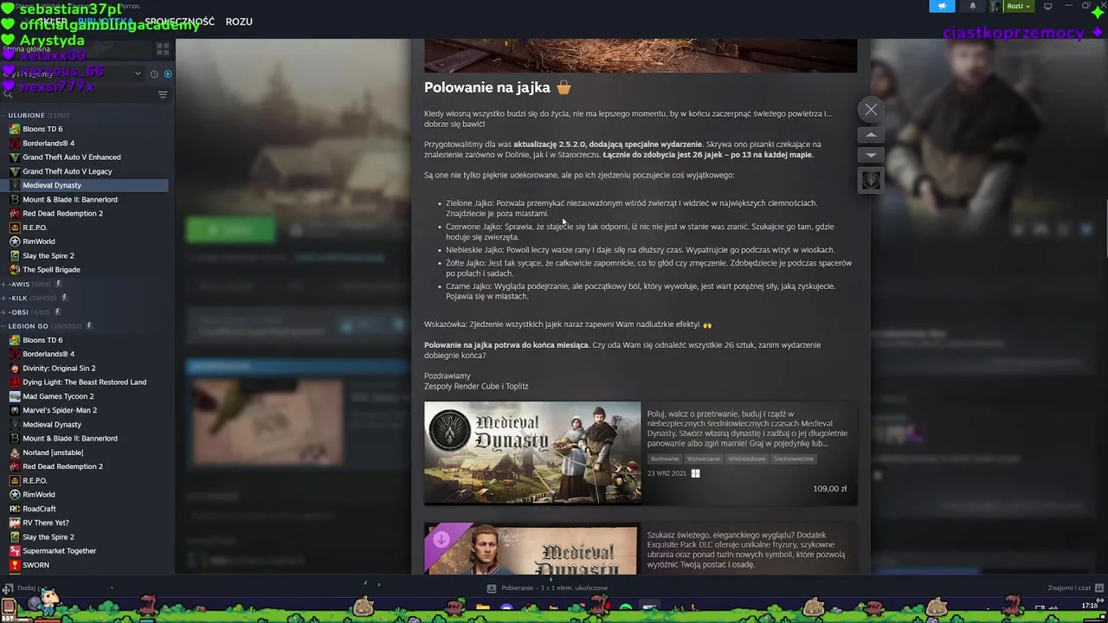Open the Medieval Dynasty store capsule image
1108x623 pixels.
(532, 453)
